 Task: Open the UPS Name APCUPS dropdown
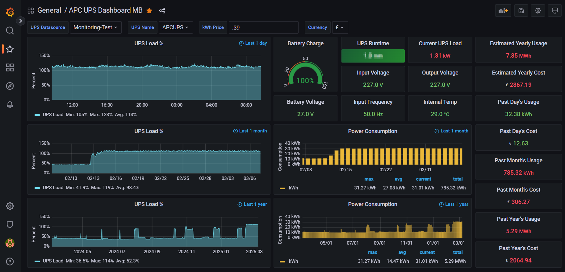click(x=176, y=27)
